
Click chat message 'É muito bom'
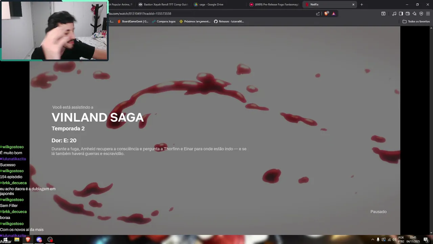11,153
